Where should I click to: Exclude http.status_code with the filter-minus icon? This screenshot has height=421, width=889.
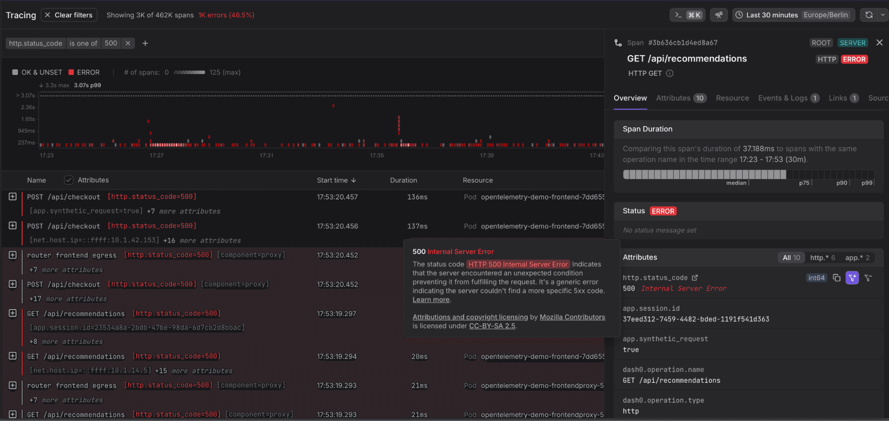click(x=868, y=278)
